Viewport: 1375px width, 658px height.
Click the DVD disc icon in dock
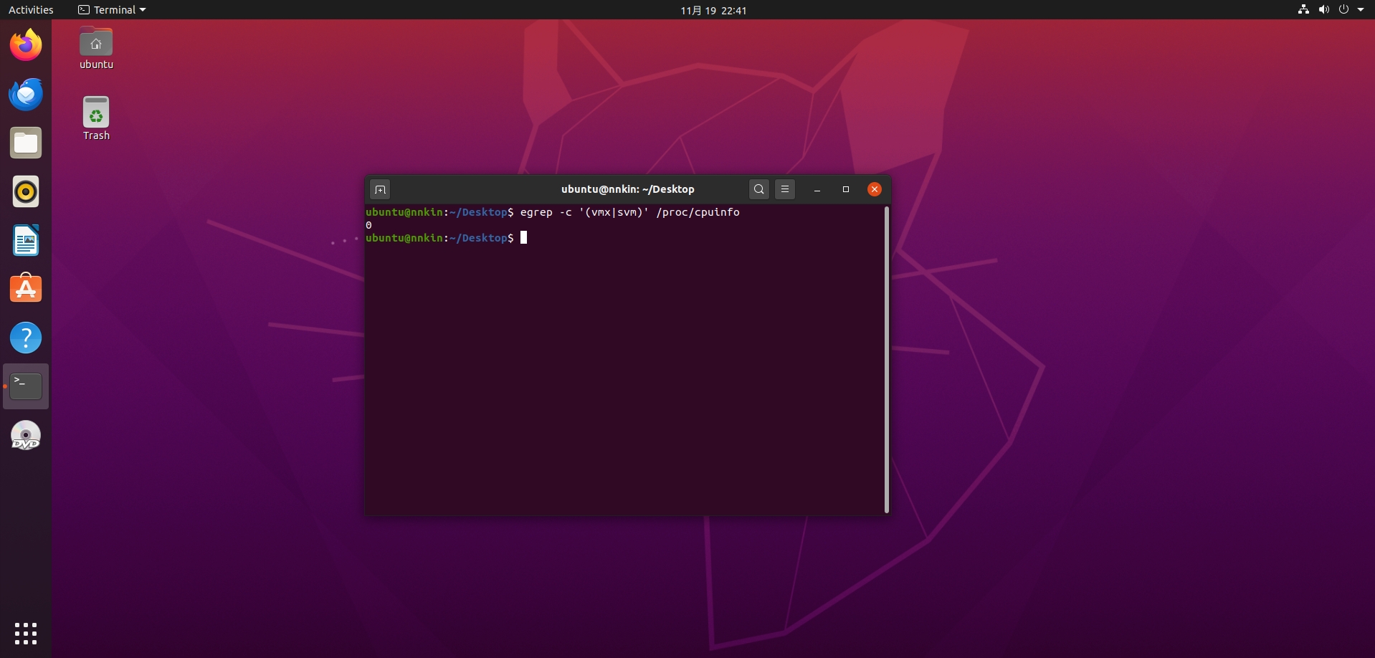click(26, 435)
